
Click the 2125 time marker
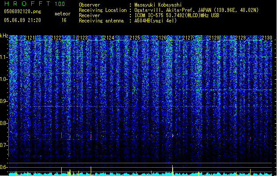point(135,37)
